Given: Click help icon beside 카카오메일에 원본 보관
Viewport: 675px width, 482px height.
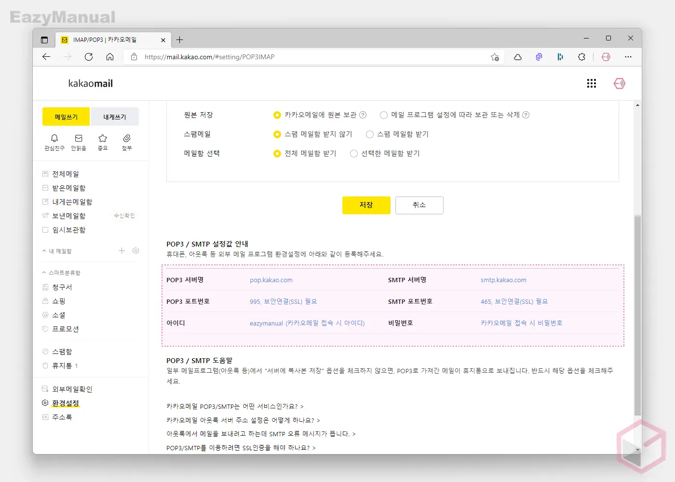Looking at the screenshot, I should click(x=363, y=115).
